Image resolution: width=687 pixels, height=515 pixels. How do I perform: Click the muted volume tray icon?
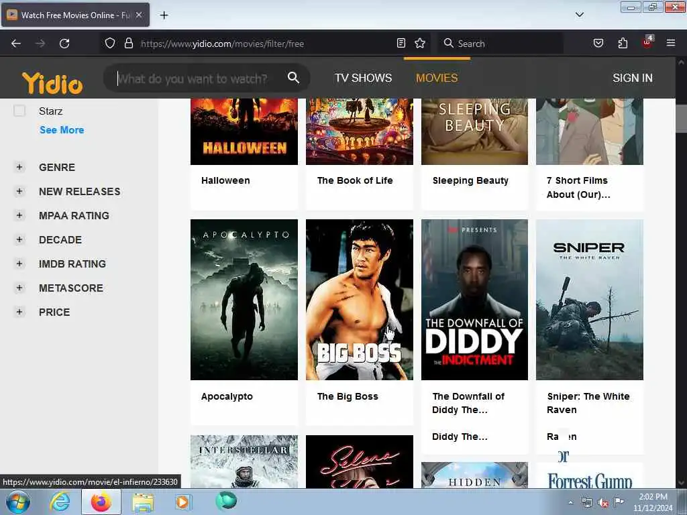point(603,503)
